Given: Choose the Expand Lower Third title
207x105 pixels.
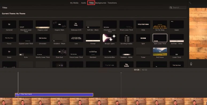Looking at the screenshot, I should pyautogui.click(x=26, y=38).
